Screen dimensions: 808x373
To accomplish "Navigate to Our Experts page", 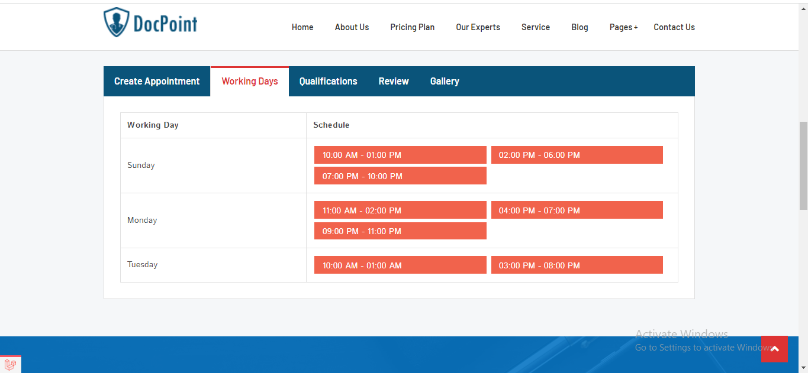I will [x=478, y=27].
